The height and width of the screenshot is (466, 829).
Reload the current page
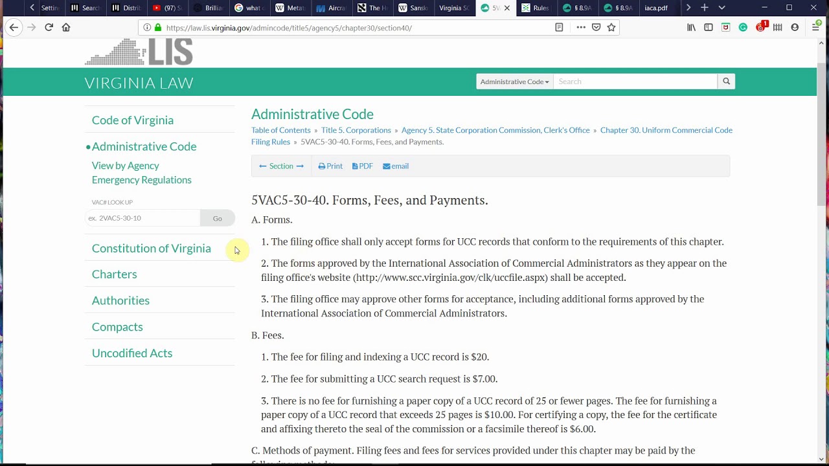pos(49,27)
